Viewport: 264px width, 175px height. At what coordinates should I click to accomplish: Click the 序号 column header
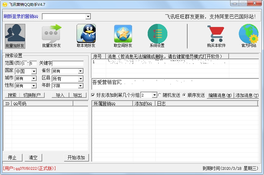[98, 56]
